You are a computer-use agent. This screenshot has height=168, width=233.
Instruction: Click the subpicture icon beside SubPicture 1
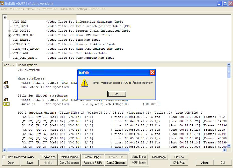click(x=6, y=87)
